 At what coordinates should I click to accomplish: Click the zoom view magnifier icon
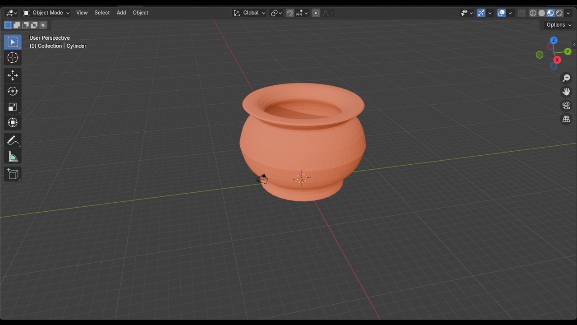[x=566, y=78]
